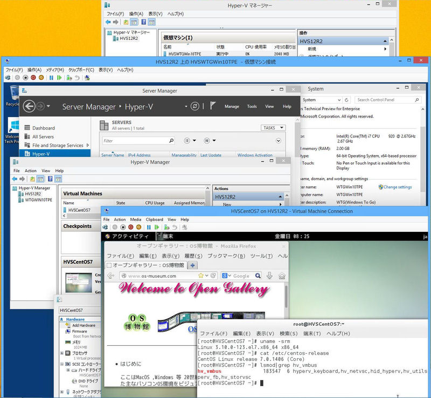Open クリップボード(C) menu in HVSWTGWin10TPE connection window
This screenshot has height=398, width=431.
81,70
